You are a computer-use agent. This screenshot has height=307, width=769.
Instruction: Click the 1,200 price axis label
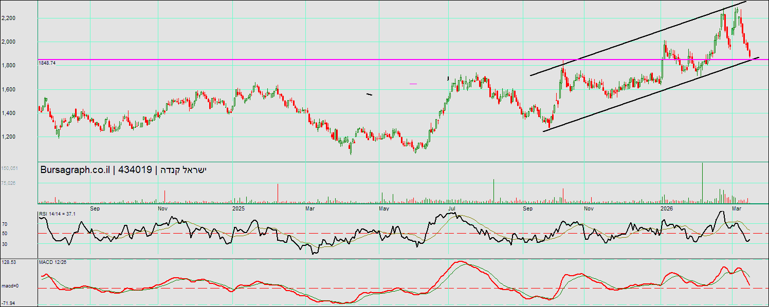(8, 137)
